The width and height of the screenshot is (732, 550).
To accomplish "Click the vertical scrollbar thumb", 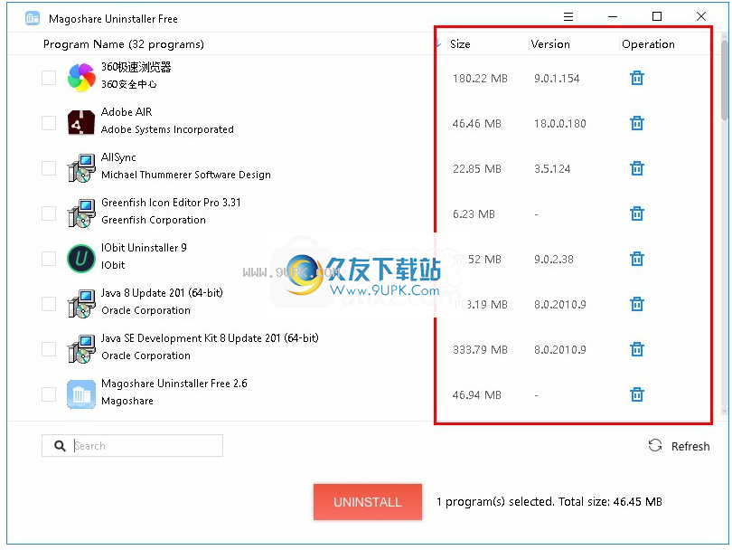I will (724, 80).
